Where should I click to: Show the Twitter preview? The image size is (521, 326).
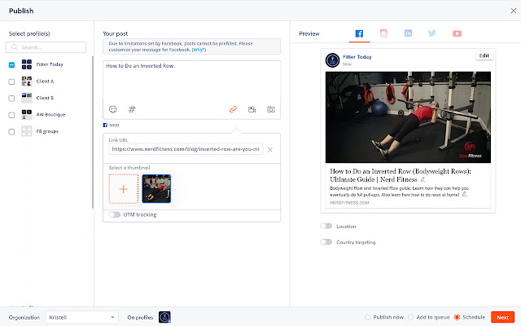(x=432, y=33)
